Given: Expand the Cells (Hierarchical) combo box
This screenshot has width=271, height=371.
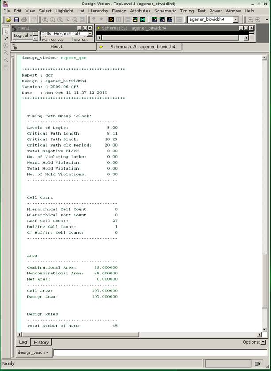Looking at the screenshot, I should [90, 34].
